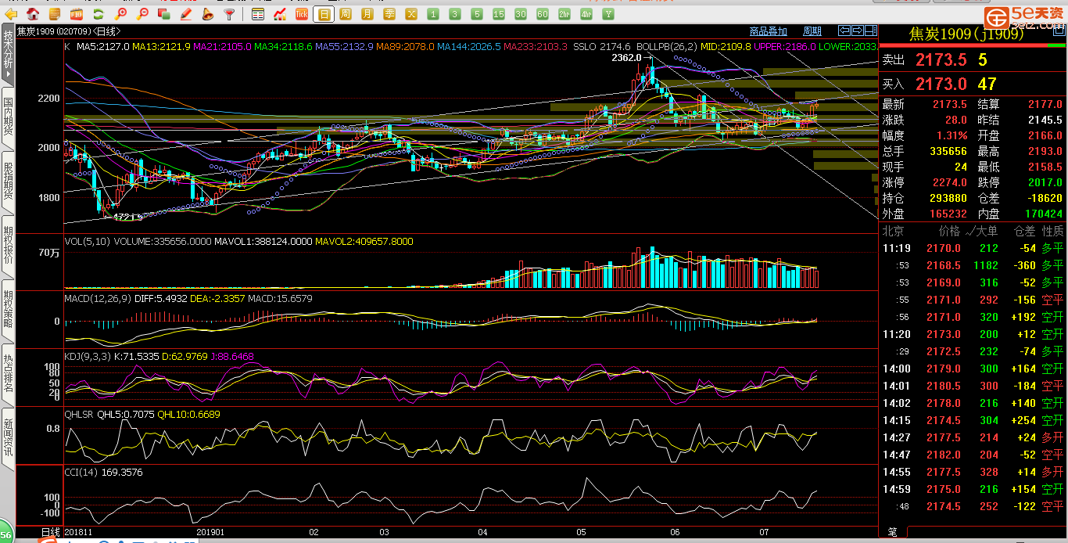Click the MACD(12,26,9) indicator label
This screenshot has height=543, width=1068.
click(x=99, y=299)
